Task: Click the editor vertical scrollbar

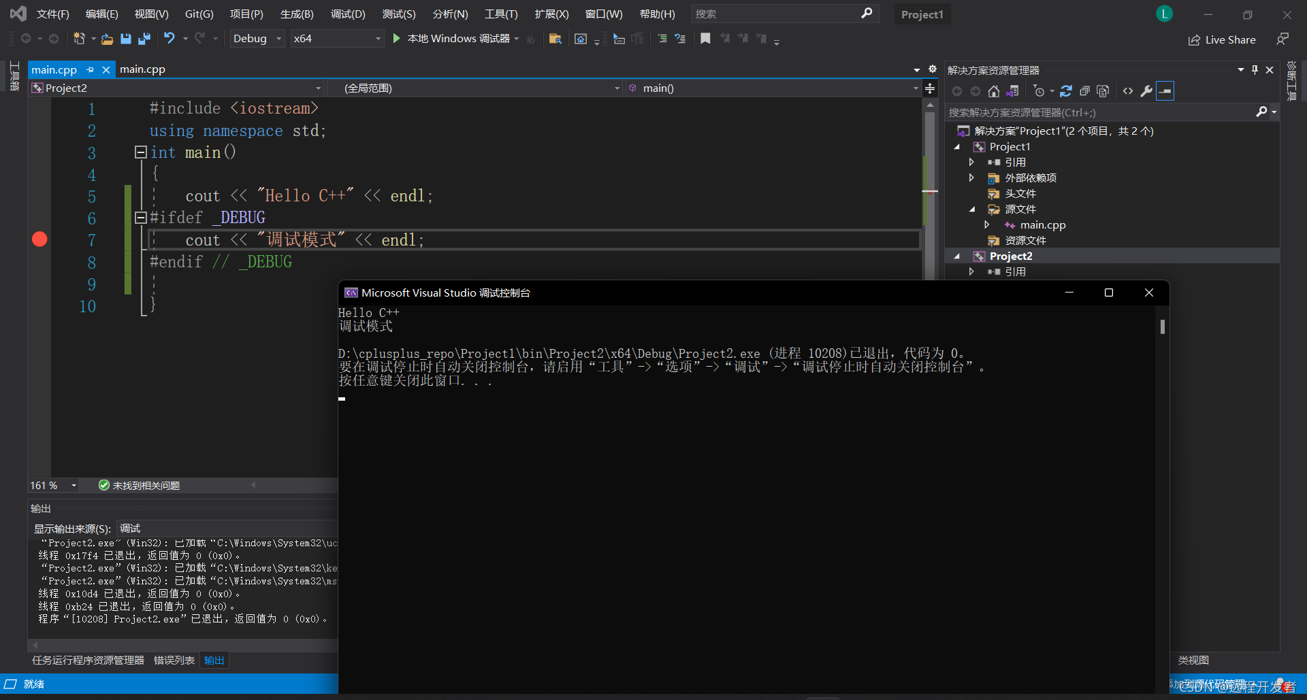Action: coord(930,190)
